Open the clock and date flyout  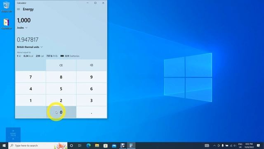249,145
